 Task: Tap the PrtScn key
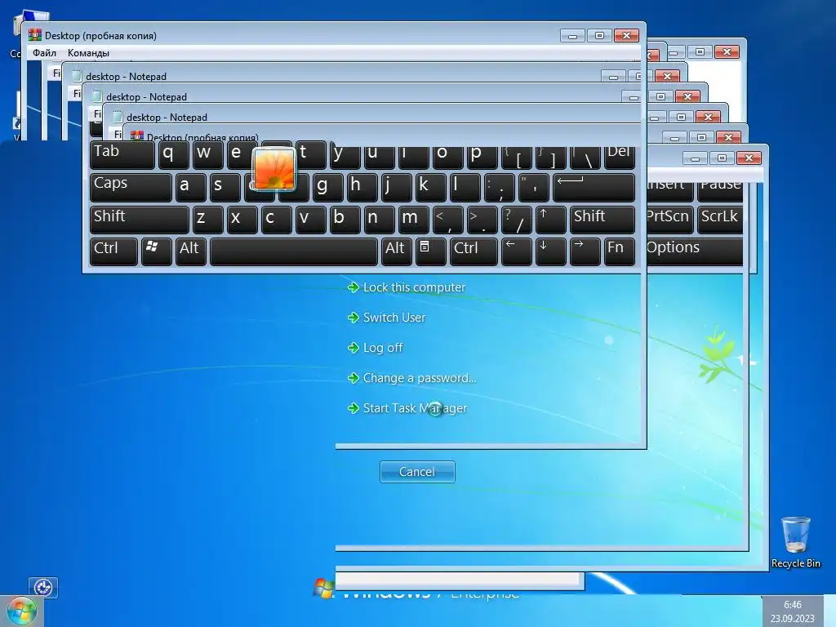[669, 220]
